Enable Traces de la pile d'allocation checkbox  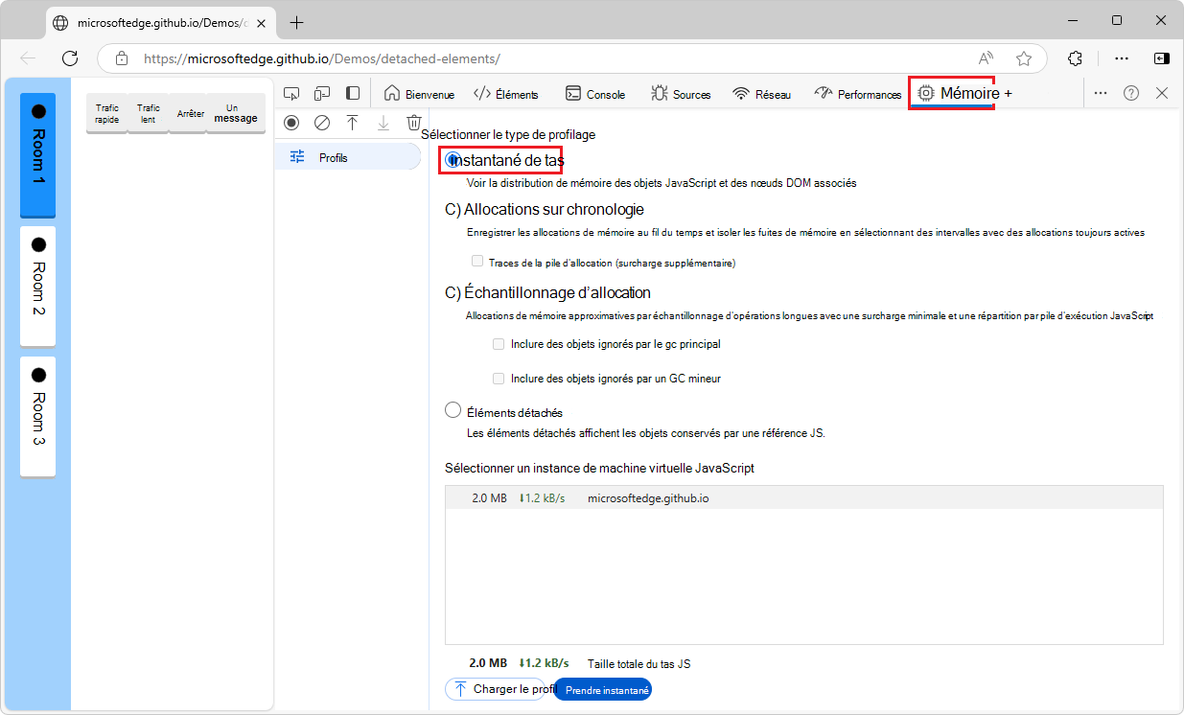tap(477, 261)
